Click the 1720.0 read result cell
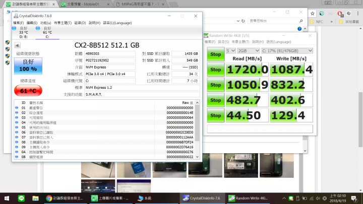Screen dimensions: 363x204 point(247,70)
